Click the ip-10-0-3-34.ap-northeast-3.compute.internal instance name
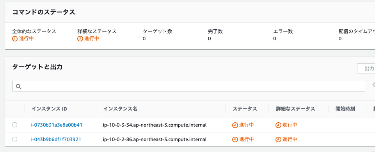The width and height of the screenshot is (375, 152). pos(155,125)
